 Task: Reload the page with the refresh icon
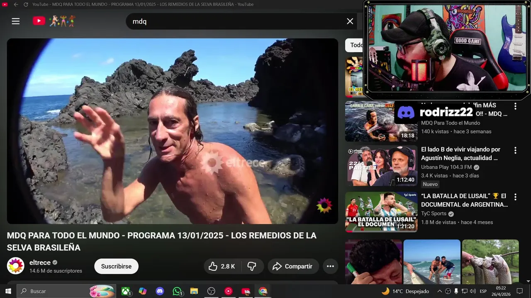(26, 4)
